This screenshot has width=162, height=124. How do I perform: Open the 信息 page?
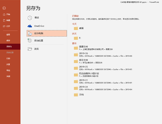tap(10, 35)
